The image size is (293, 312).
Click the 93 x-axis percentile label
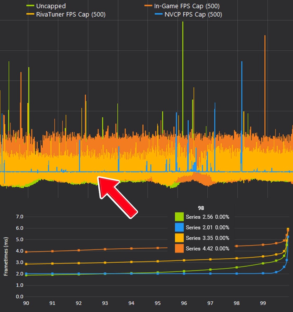point(105,303)
